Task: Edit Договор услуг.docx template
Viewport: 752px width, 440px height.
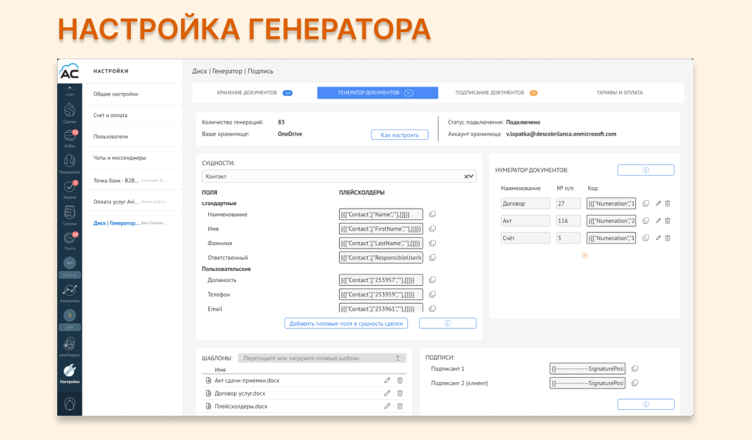Action: (x=387, y=393)
